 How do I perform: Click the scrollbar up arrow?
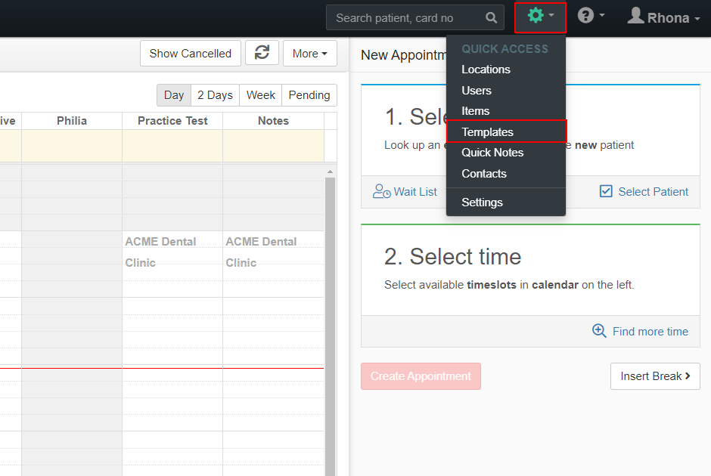pyautogui.click(x=330, y=172)
